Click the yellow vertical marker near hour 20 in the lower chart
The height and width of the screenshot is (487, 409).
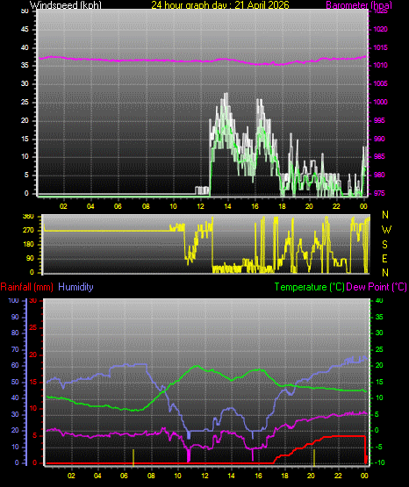(314, 458)
